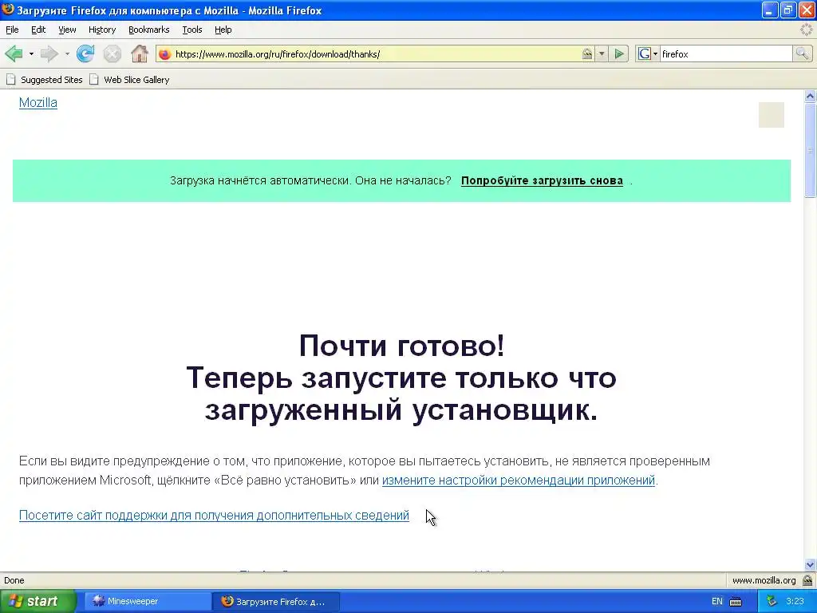Open the Forward history dropdown arrow
Screen dimensions: 817x613
coord(67,53)
